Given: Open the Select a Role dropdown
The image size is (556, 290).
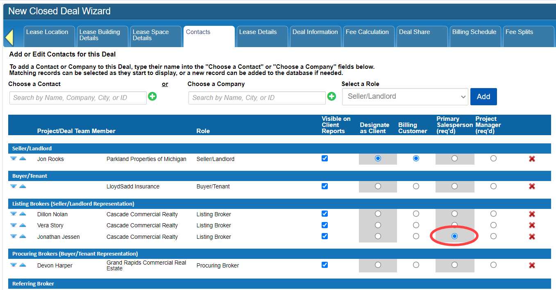Looking at the screenshot, I should pos(405,97).
